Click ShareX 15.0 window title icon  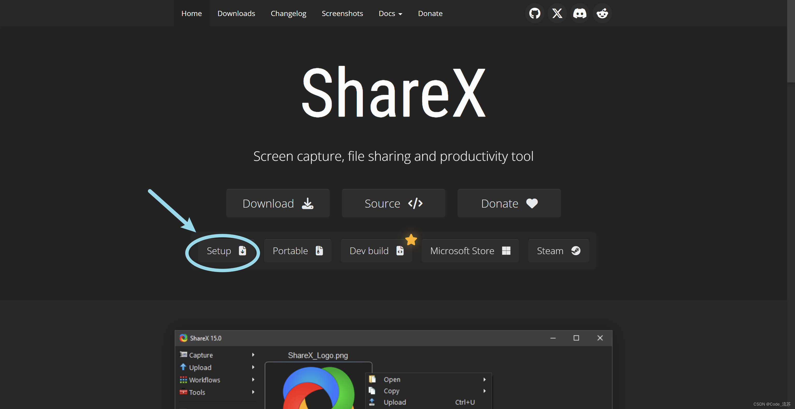click(x=184, y=338)
